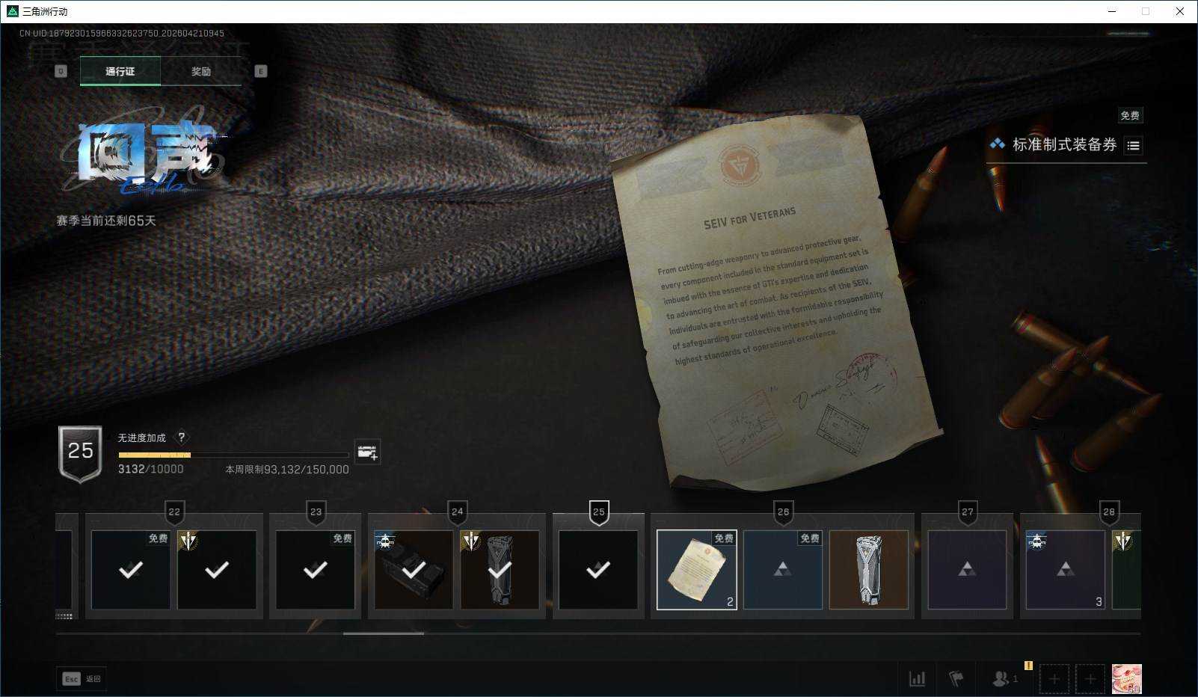This screenshot has width=1198, height=697.
Task: Click the highlighted level 25 marker on the track
Action: click(x=599, y=512)
